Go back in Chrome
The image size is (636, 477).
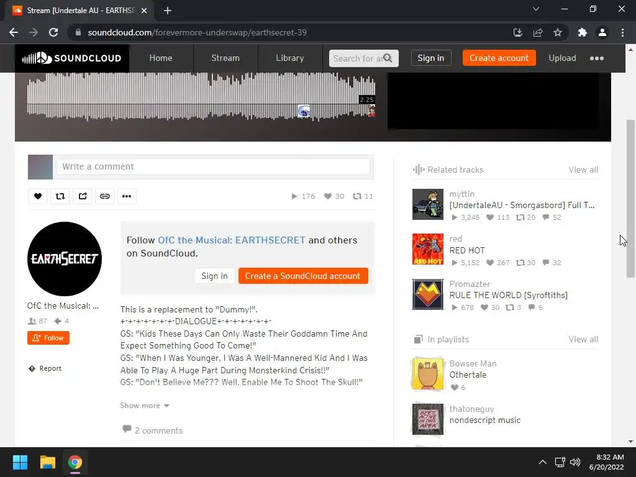click(14, 32)
